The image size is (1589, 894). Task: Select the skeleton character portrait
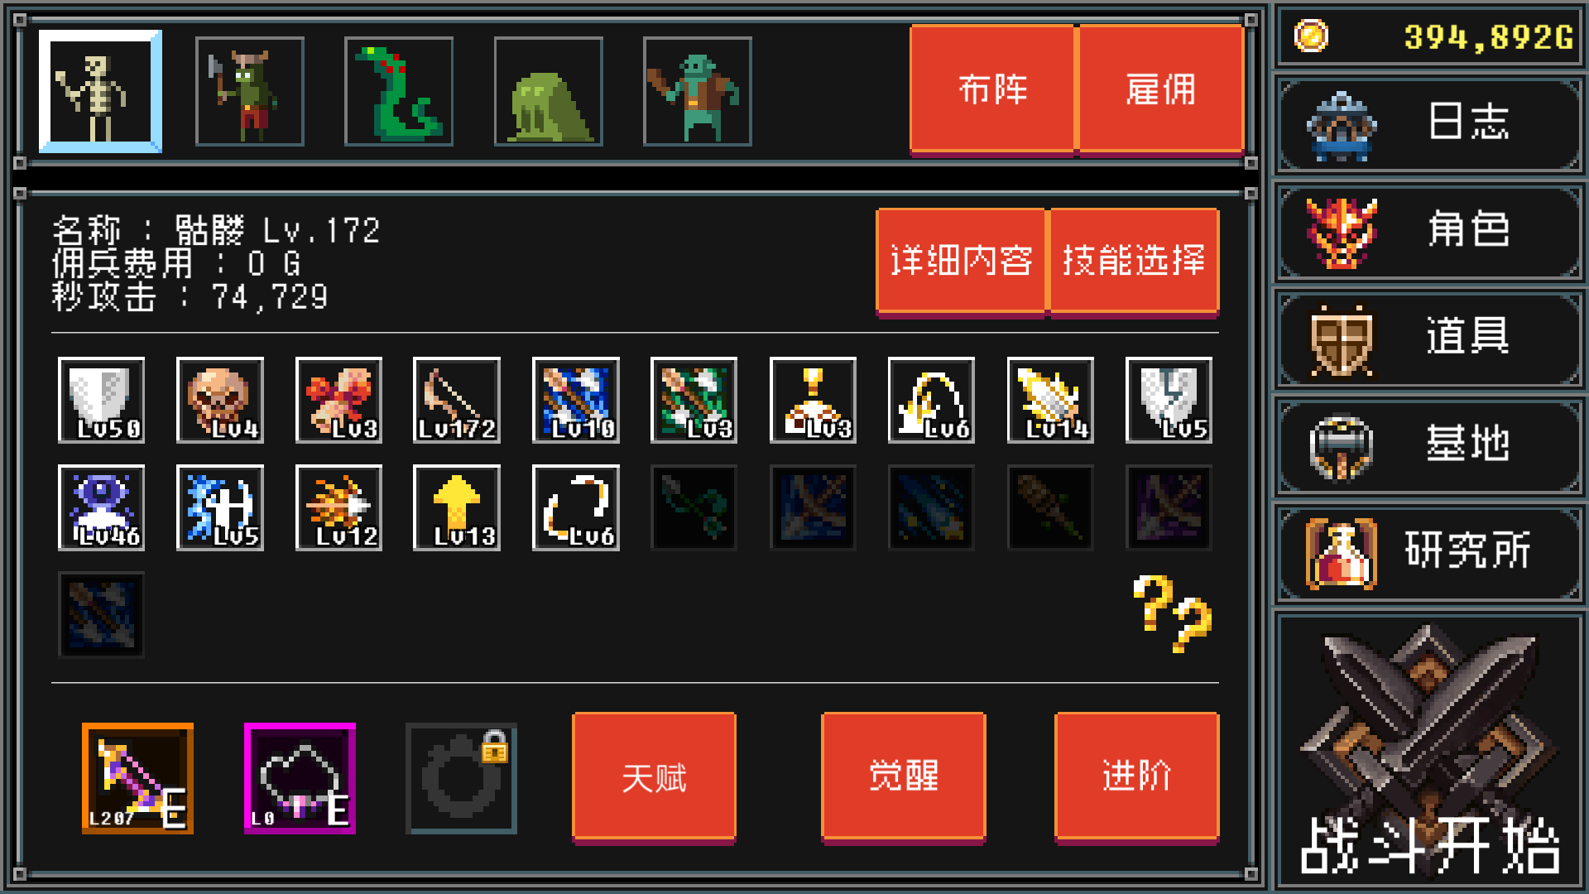[x=100, y=92]
